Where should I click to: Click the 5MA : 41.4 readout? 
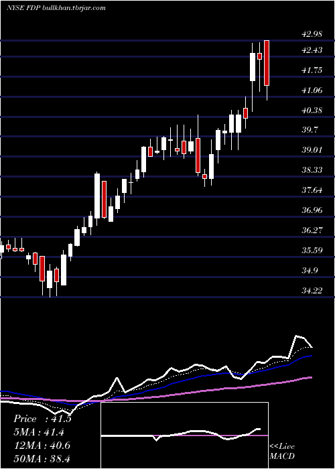coord(39,432)
